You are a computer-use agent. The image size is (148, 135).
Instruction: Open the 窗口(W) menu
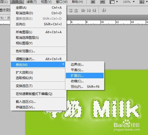click(62, 2)
